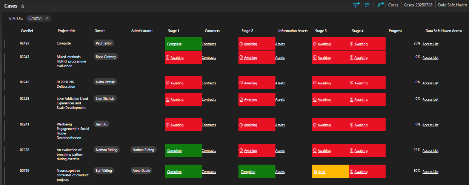Open Access List link for case 02238
Image resolution: width=469 pixels, height=185 pixels.
430,151
